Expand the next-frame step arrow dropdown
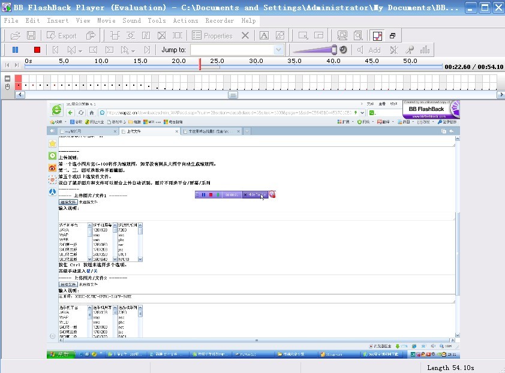This screenshot has width=505, height=373. coord(133,50)
